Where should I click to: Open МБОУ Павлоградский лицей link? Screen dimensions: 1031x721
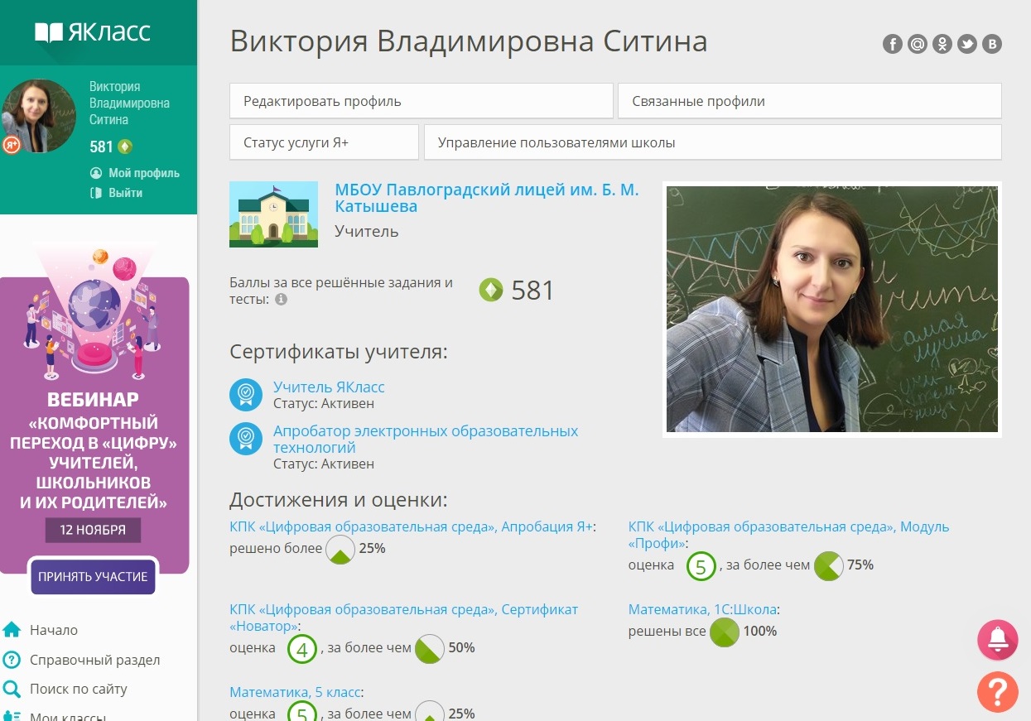(x=486, y=198)
